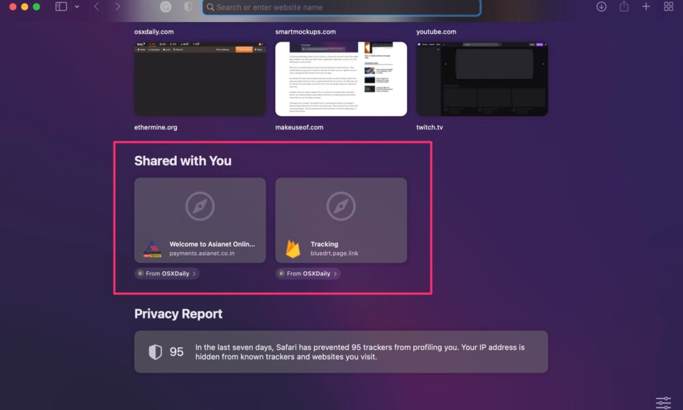Click the osxdaily.com label
Viewport: 683px width, 410px height.
pyautogui.click(x=154, y=32)
